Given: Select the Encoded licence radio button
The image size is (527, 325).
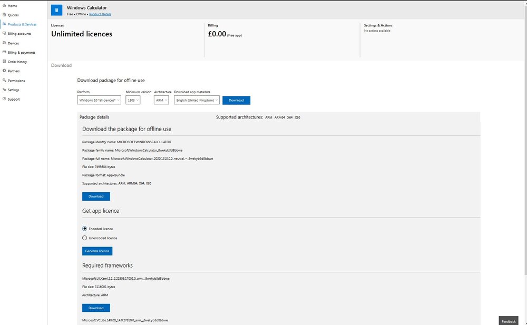Looking at the screenshot, I should point(84,229).
